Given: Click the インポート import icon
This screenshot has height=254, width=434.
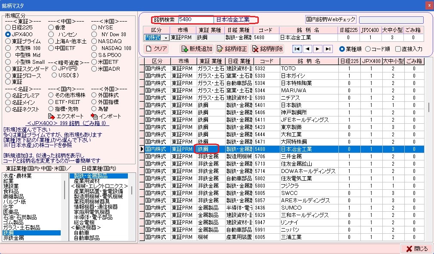Looking at the screenshot, I should (95, 116).
